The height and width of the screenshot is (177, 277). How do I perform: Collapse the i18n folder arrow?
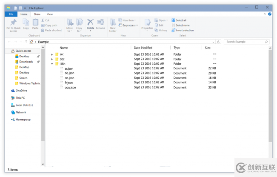(x=52, y=64)
